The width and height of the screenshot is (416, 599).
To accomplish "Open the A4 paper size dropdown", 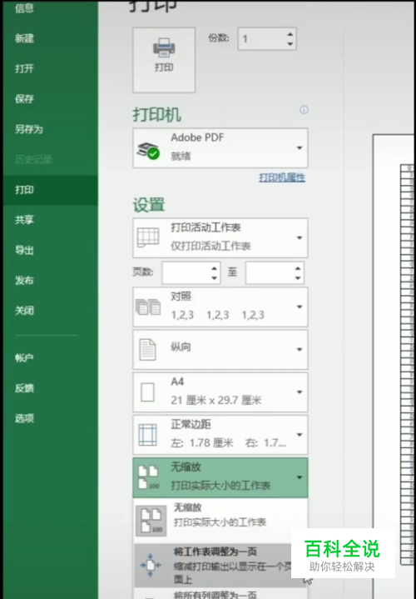I will (x=220, y=392).
